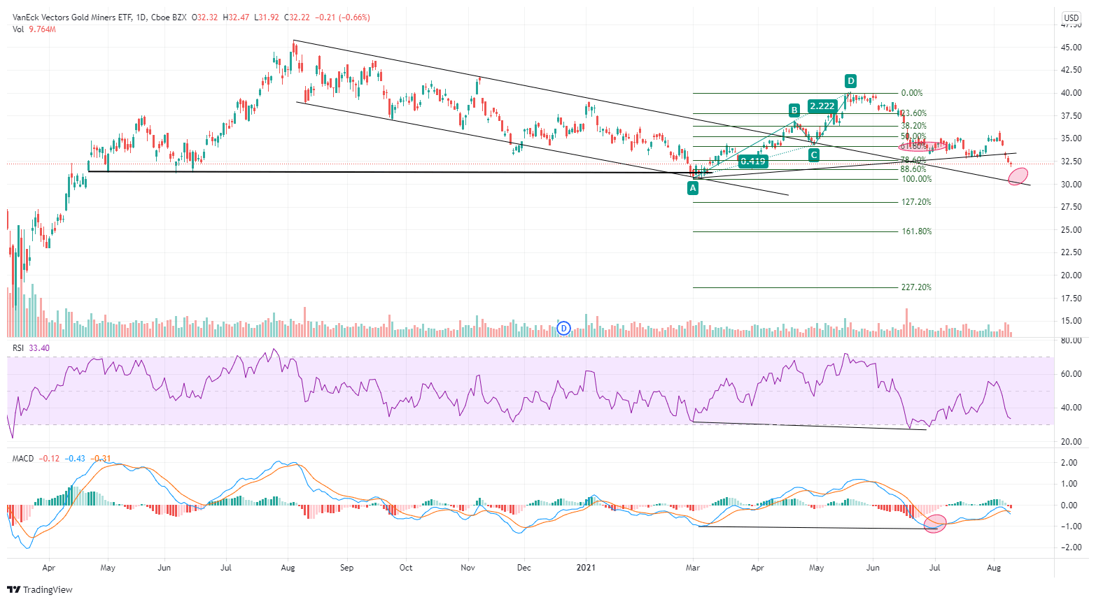Click the Dec label on the time axis
The image size is (1096, 602).
(x=525, y=568)
